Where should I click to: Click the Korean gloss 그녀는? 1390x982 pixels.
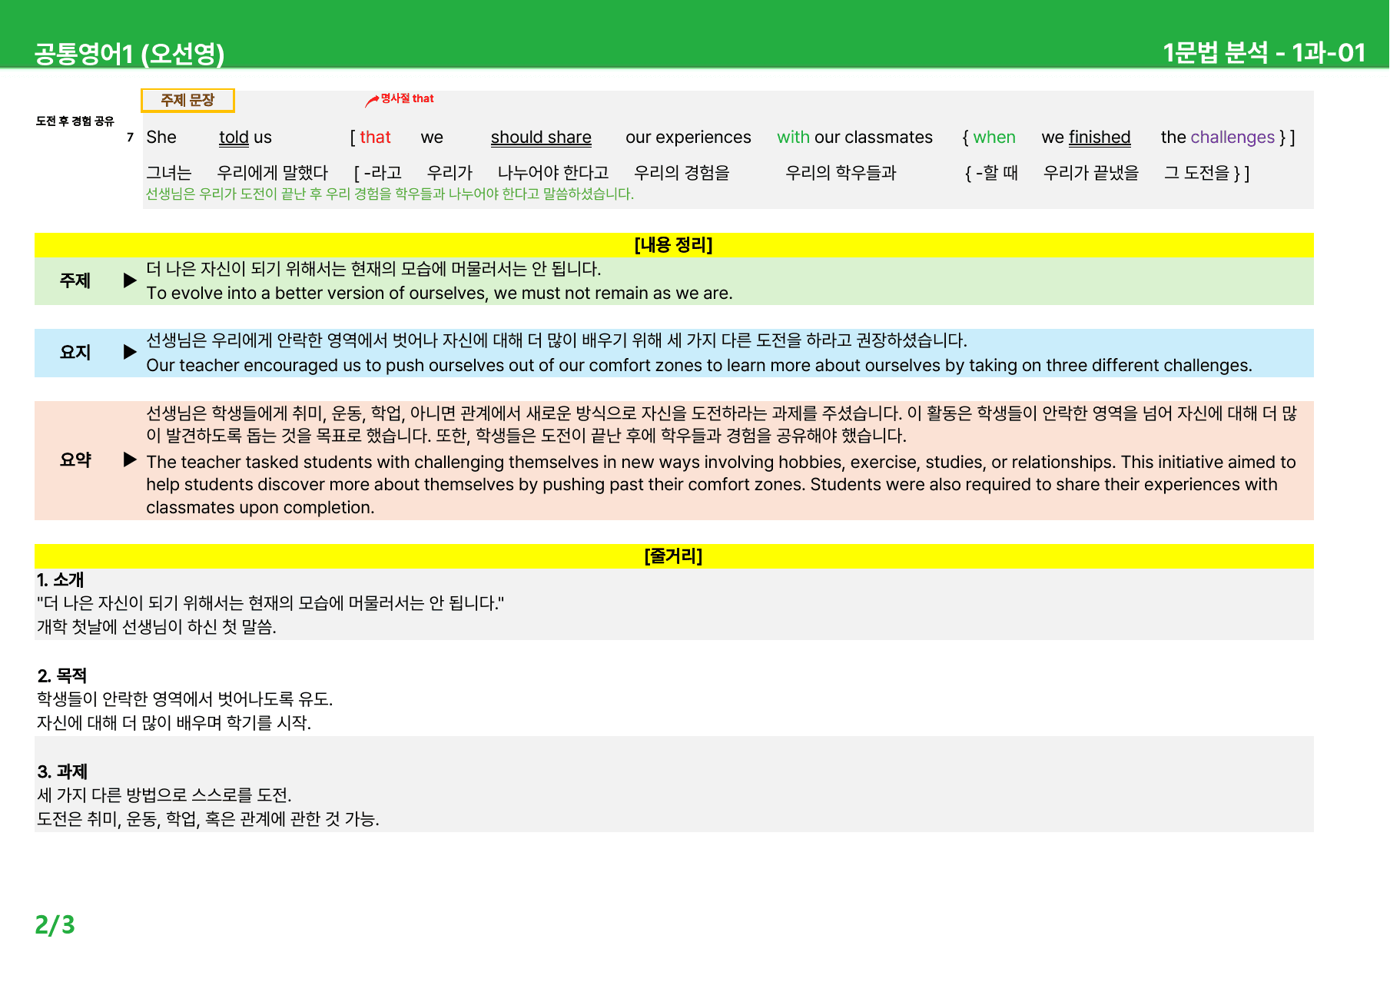[x=168, y=173]
